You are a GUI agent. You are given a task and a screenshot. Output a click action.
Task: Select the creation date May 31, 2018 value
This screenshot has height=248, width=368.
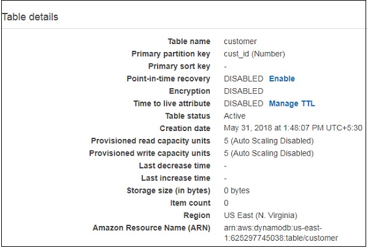pyautogui.click(x=293, y=129)
